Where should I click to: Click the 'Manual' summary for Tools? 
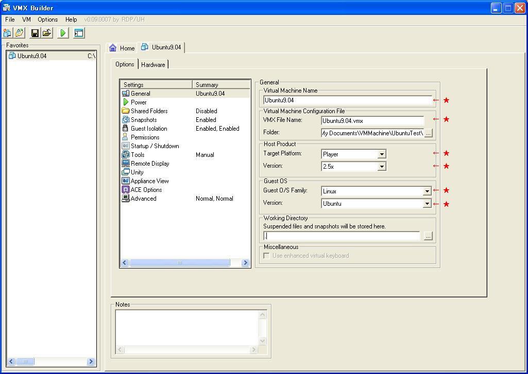click(205, 155)
